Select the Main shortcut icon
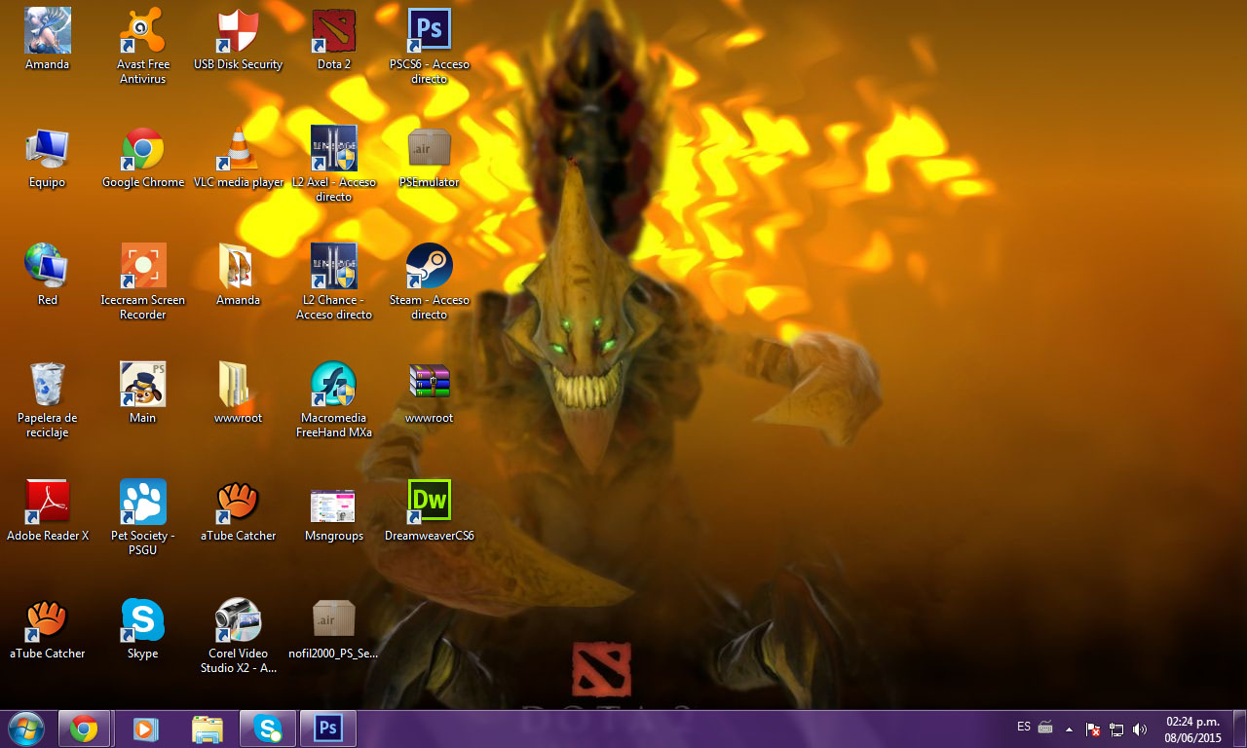Image resolution: width=1247 pixels, height=748 pixels. 143,386
